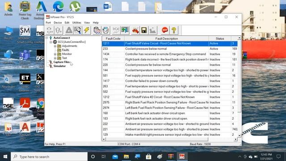Select fault code 1417 row

pos(170,81)
